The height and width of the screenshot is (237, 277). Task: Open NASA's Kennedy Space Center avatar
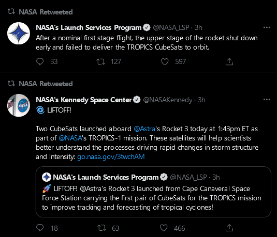point(19,105)
